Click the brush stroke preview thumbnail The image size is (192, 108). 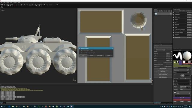click(x=178, y=56)
